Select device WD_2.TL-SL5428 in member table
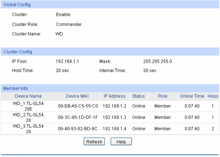Image resolution: width=220 pixels, height=157 pixels. click(x=28, y=117)
